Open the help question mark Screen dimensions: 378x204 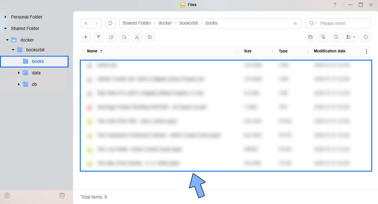click(335, 5)
